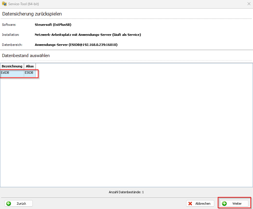The width and height of the screenshot is (253, 209).
Task: Select the EStDB cell in Alias column
Action: pyautogui.click(x=30, y=73)
